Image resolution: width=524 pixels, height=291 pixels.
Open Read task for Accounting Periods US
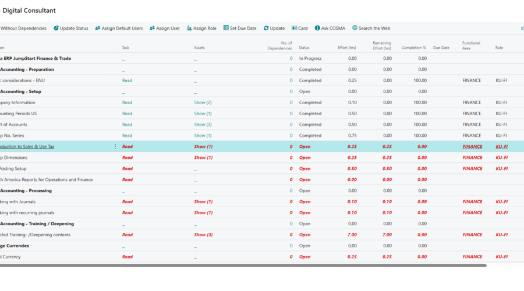coord(127,113)
